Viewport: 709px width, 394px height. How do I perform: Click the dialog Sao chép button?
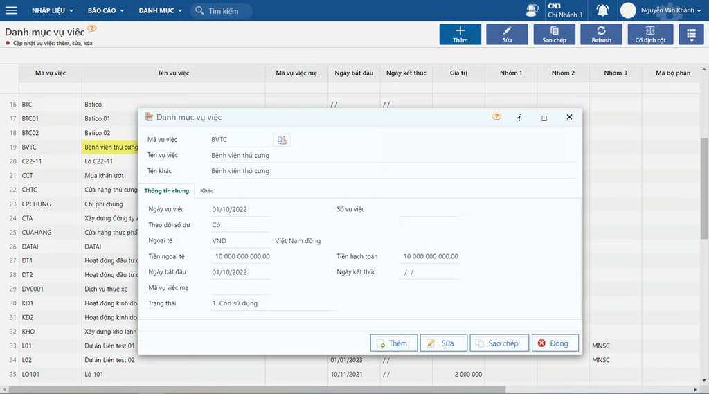(499, 343)
